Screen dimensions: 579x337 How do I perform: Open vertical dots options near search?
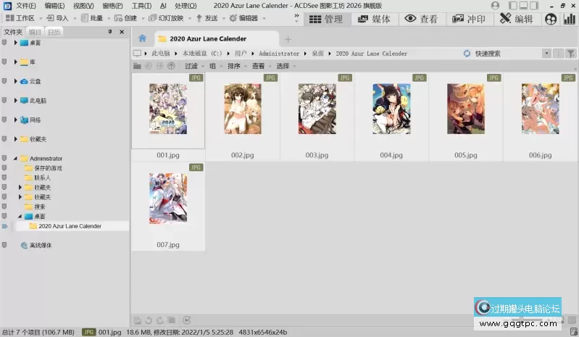pyautogui.click(x=558, y=54)
